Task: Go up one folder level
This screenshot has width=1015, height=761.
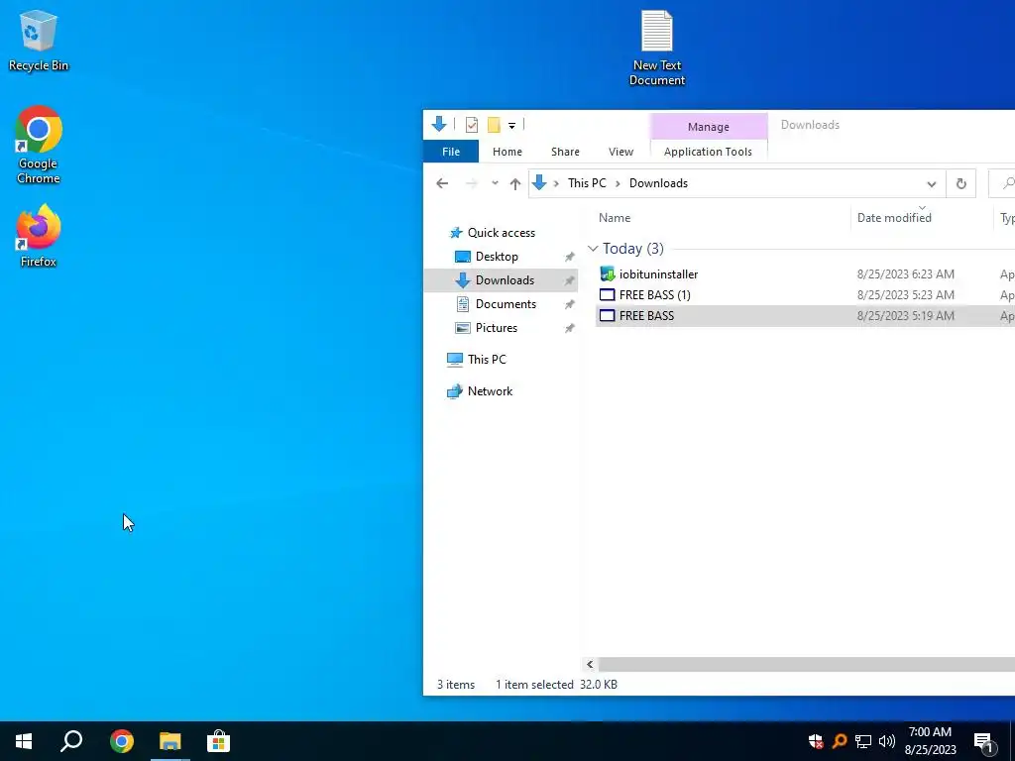Action: click(515, 183)
